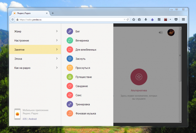This screenshot has width=196, height=133.
Task: Click the red Свидание hearts icon
Action: (70, 86)
